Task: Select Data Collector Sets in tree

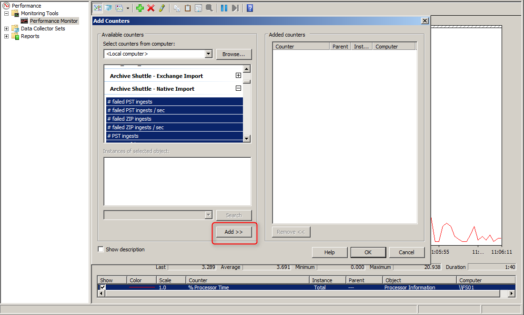Action: 43,29
